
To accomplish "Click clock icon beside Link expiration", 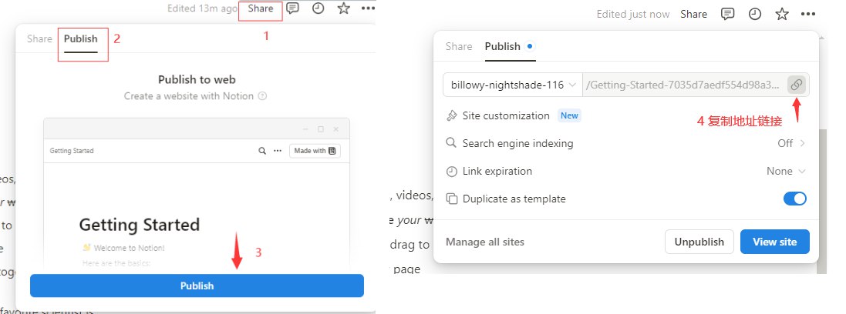I will click(x=452, y=172).
